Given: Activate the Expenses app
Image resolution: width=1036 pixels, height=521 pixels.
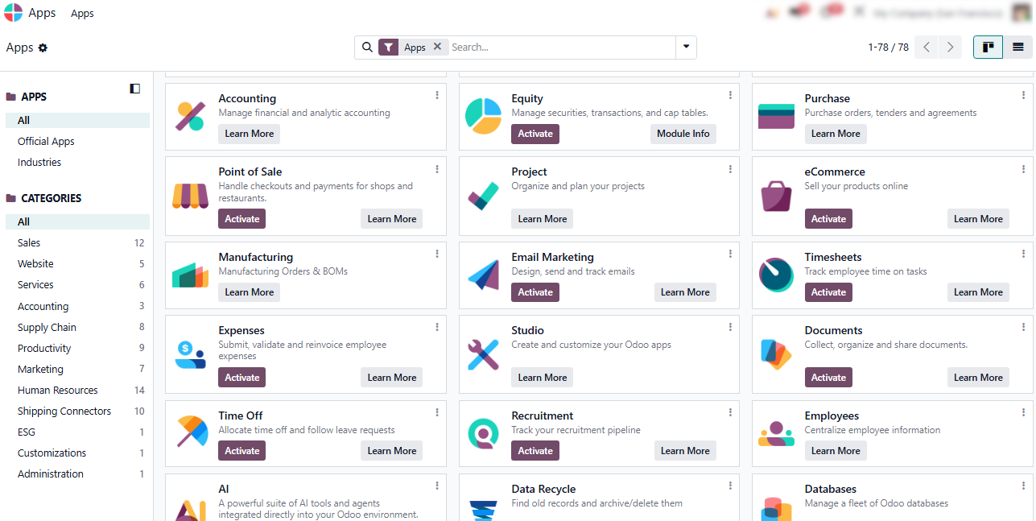Looking at the screenshot, I should (242, 378).
